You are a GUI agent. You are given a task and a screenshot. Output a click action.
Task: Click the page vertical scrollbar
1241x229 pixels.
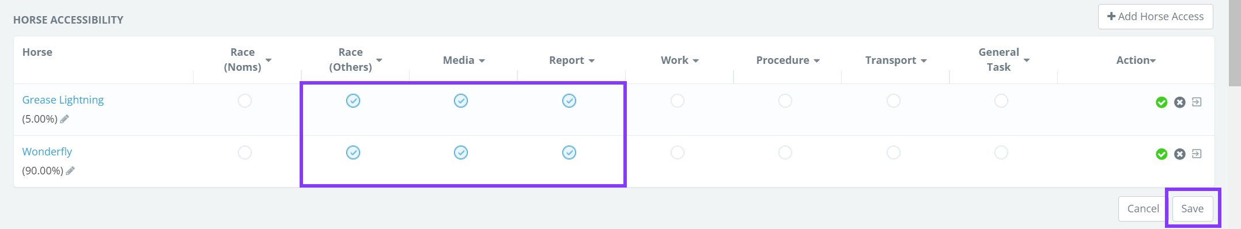pyautogui.click(x=1235, y=114)
